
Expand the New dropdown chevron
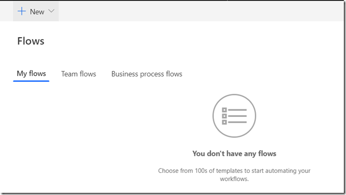[x=51, y=11]
